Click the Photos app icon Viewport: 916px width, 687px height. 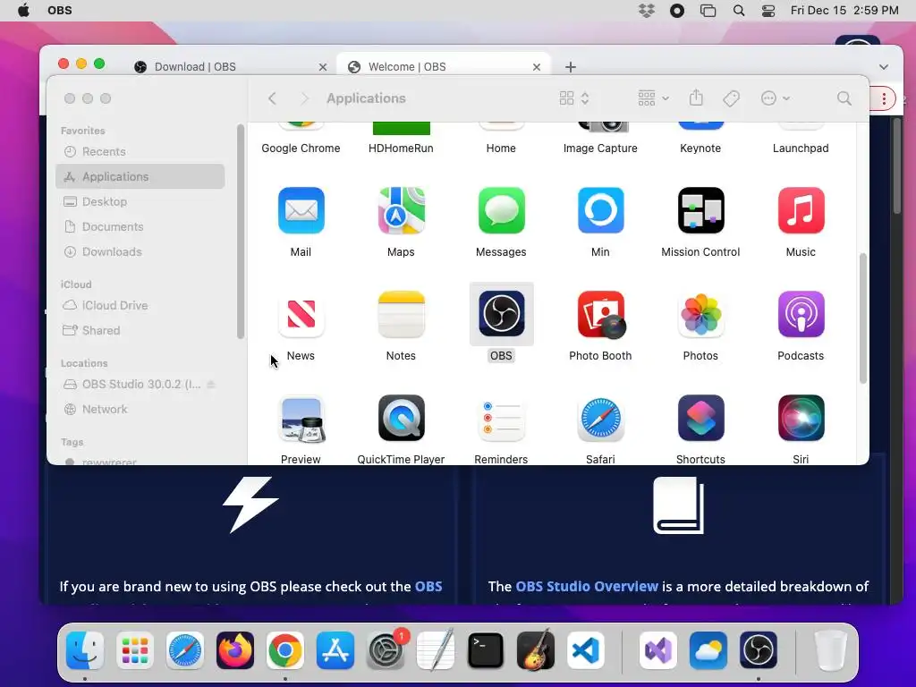pyautogui.click(x=700, y=314)
